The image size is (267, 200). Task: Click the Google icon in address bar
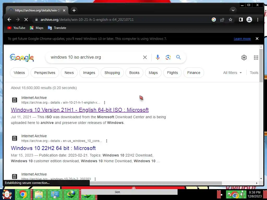214,20
